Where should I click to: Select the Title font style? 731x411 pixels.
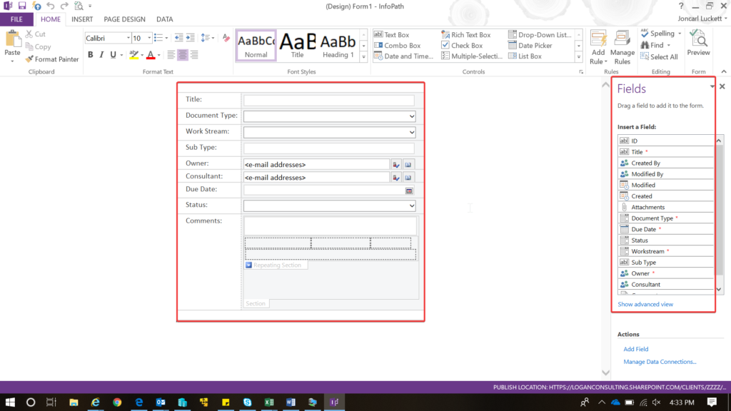click(x=298, y=46)
